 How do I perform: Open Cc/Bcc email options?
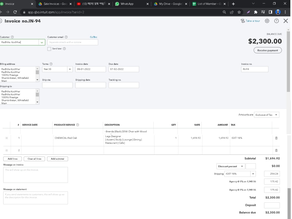[93, 37]
